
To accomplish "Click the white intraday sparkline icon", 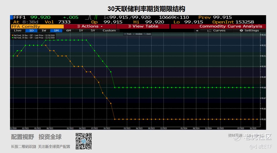I will 88,17.
